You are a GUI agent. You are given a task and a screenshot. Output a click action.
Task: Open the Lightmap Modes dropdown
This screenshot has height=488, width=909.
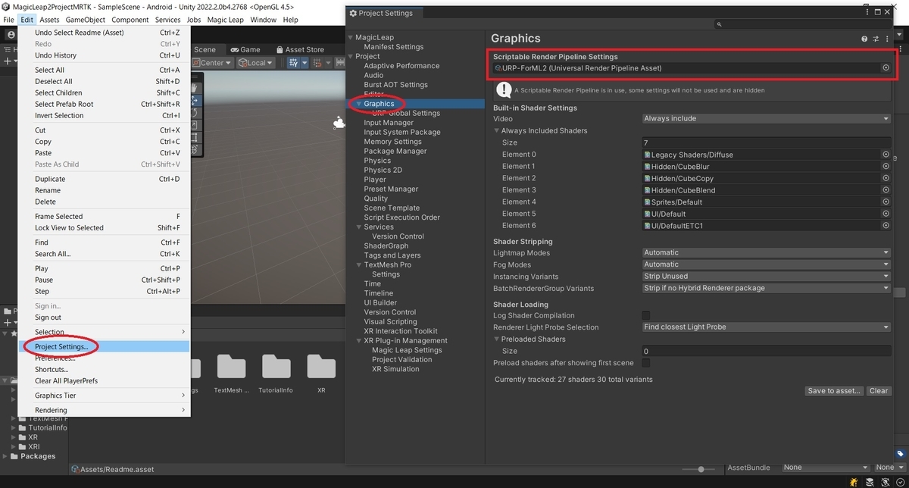[x=766, y=253]
